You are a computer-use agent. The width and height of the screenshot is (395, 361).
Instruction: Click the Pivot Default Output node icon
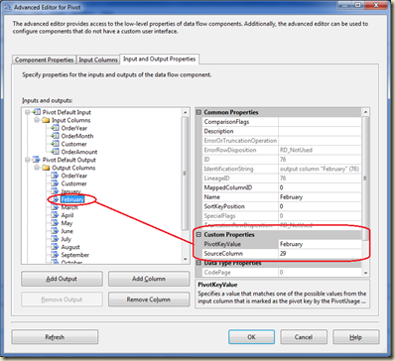tap(37, 160)
